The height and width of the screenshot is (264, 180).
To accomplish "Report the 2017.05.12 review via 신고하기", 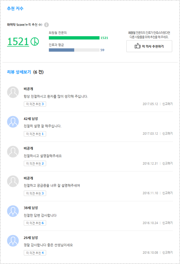I will (167, 104).
